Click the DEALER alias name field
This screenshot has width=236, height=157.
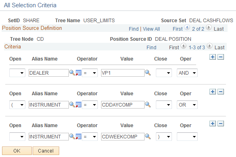[x=49, y=73]
